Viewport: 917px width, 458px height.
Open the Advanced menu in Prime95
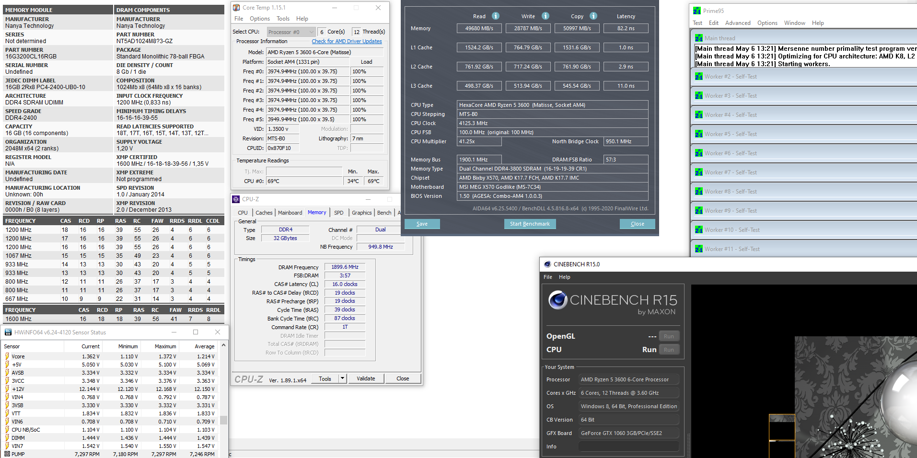[737, 23]
